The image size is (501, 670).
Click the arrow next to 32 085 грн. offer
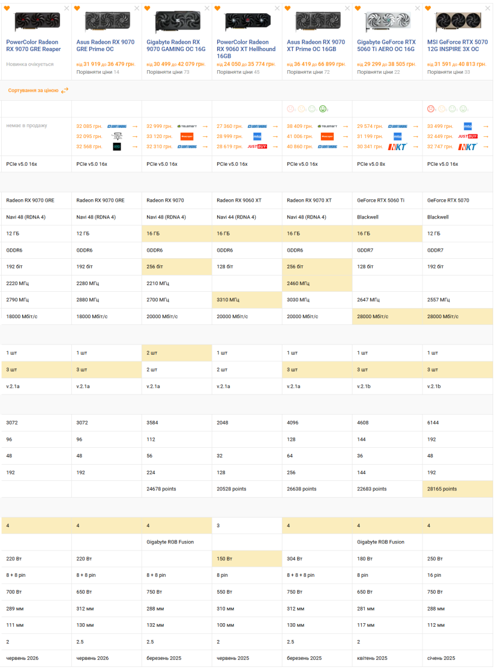(x=135, y=127)
